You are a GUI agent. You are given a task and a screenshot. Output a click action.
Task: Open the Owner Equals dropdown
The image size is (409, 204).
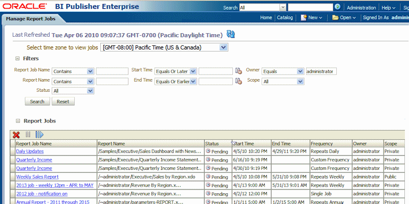pyautogui.click(x=300, y=71)
